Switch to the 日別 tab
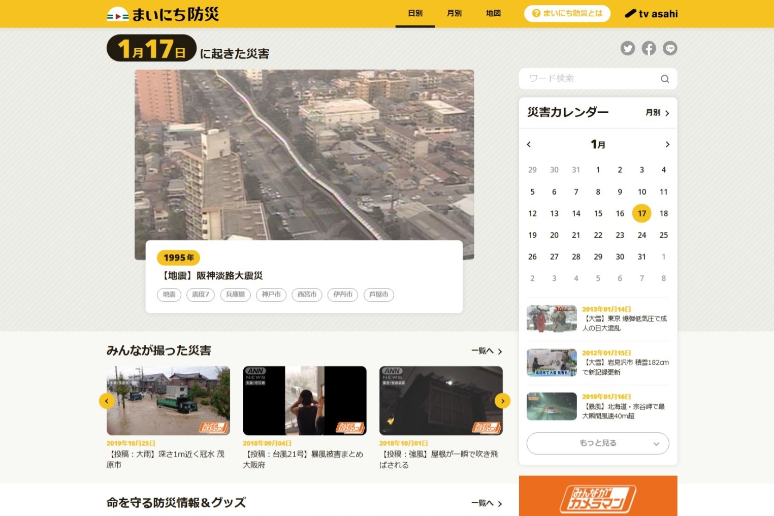774x516 pixels. pos(415,13)
